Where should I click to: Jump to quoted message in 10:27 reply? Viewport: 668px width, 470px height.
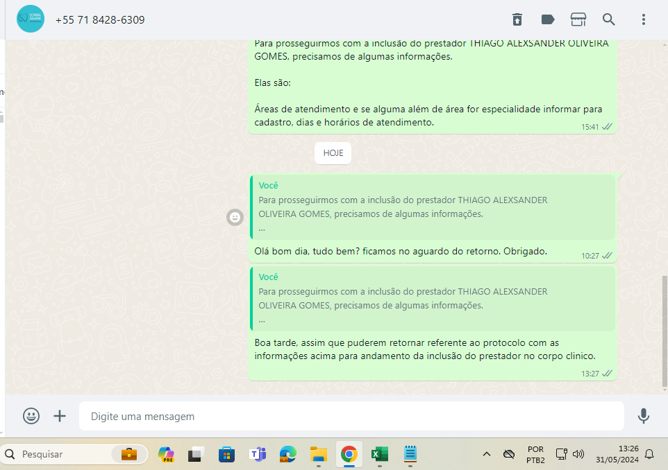coord(433,207)
